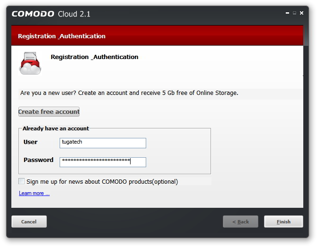The width and height of the screenshot is (317, 247).
Task: Click the 'Cloud 2.1' title text
Action: click(x=74, y=14)
